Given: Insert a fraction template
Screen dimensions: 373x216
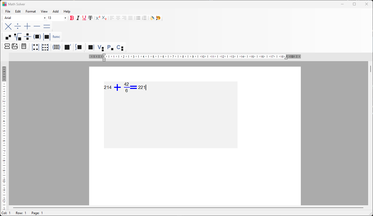Looking at the screenshot, I should [27, 37].
